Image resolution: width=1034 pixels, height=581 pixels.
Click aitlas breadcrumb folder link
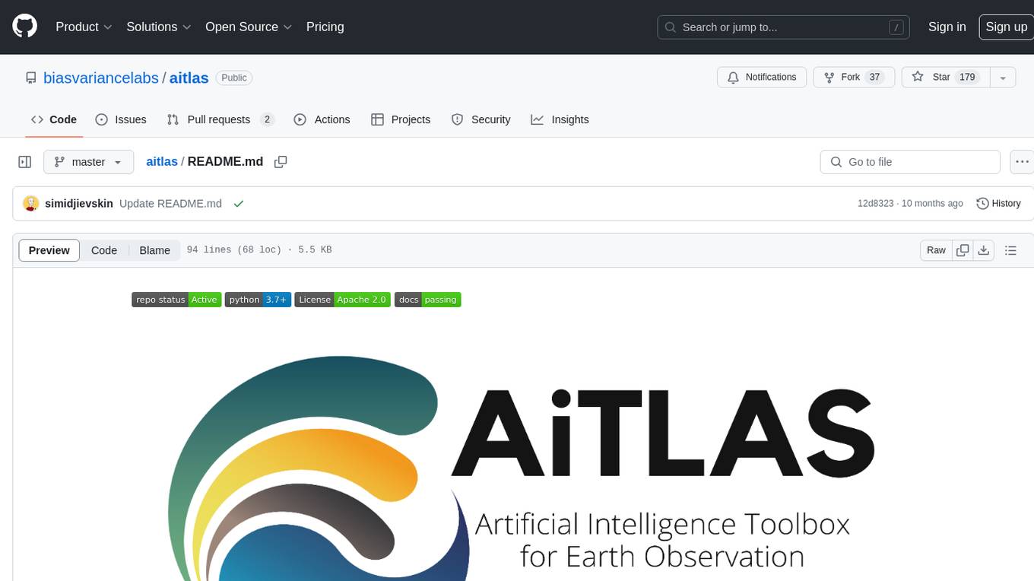(x=162, y=162)
